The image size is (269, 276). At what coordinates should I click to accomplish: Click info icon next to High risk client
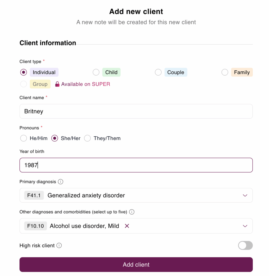tap(59, 246)
